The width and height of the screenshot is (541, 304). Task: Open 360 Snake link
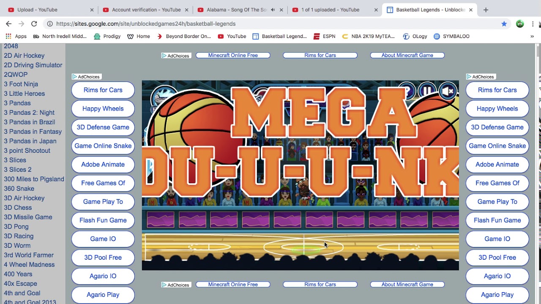coord(19,188)
